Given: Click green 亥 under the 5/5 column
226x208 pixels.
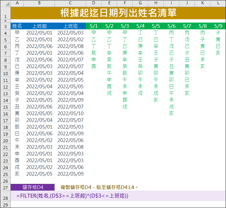Looking at the screenshot, I should coord(156,100).
